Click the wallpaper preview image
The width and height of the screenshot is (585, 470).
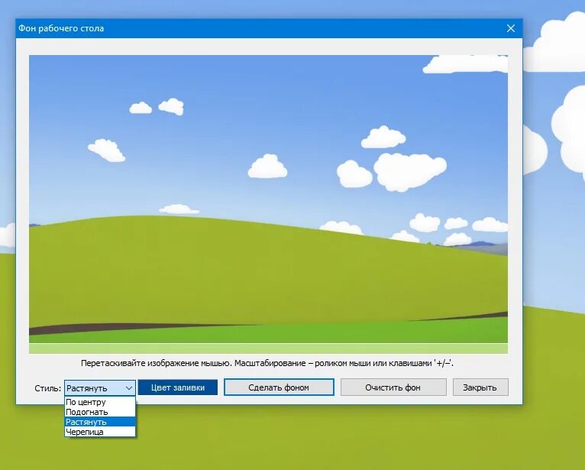[268, 204]
